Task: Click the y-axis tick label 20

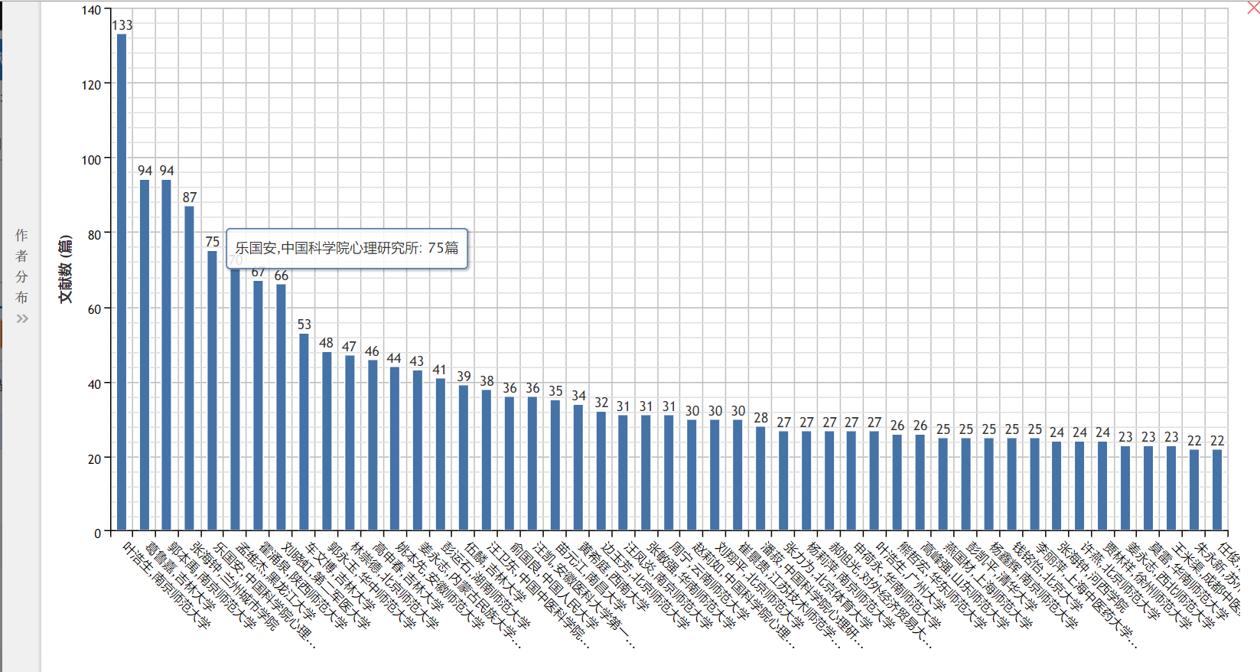Action: pyautogui.click(x=94, y=459)
